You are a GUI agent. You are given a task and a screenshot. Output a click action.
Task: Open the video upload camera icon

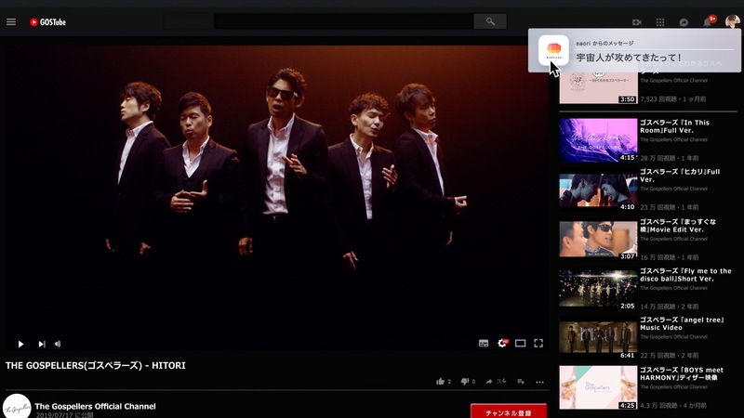637,22
